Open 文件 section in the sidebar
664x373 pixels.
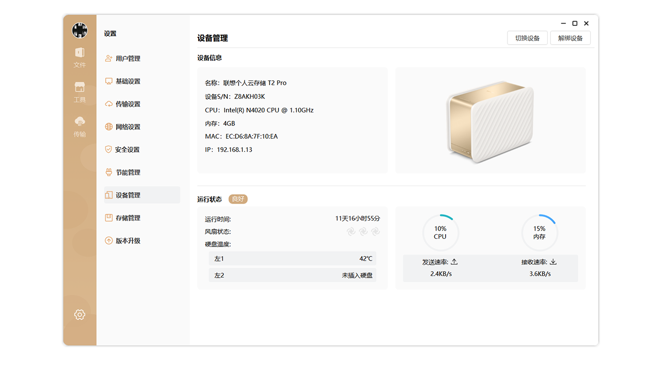pyautogui.click(x=79, y=58)
